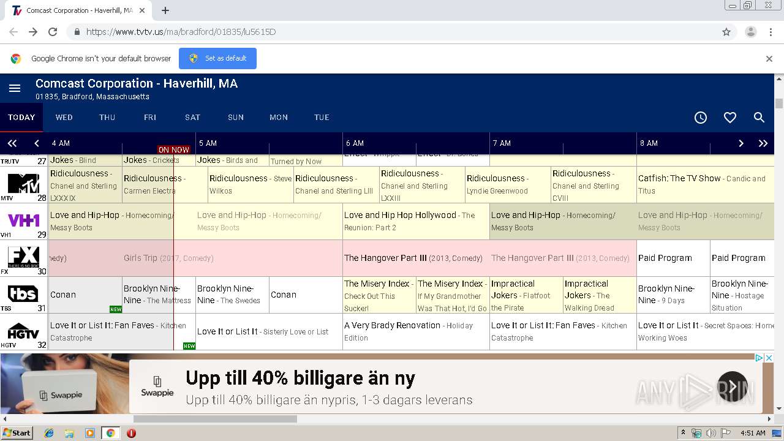Switch to the SUN tab
Image resolution: width=784 pixels, height=441 pixels.
tap(236, 118)
